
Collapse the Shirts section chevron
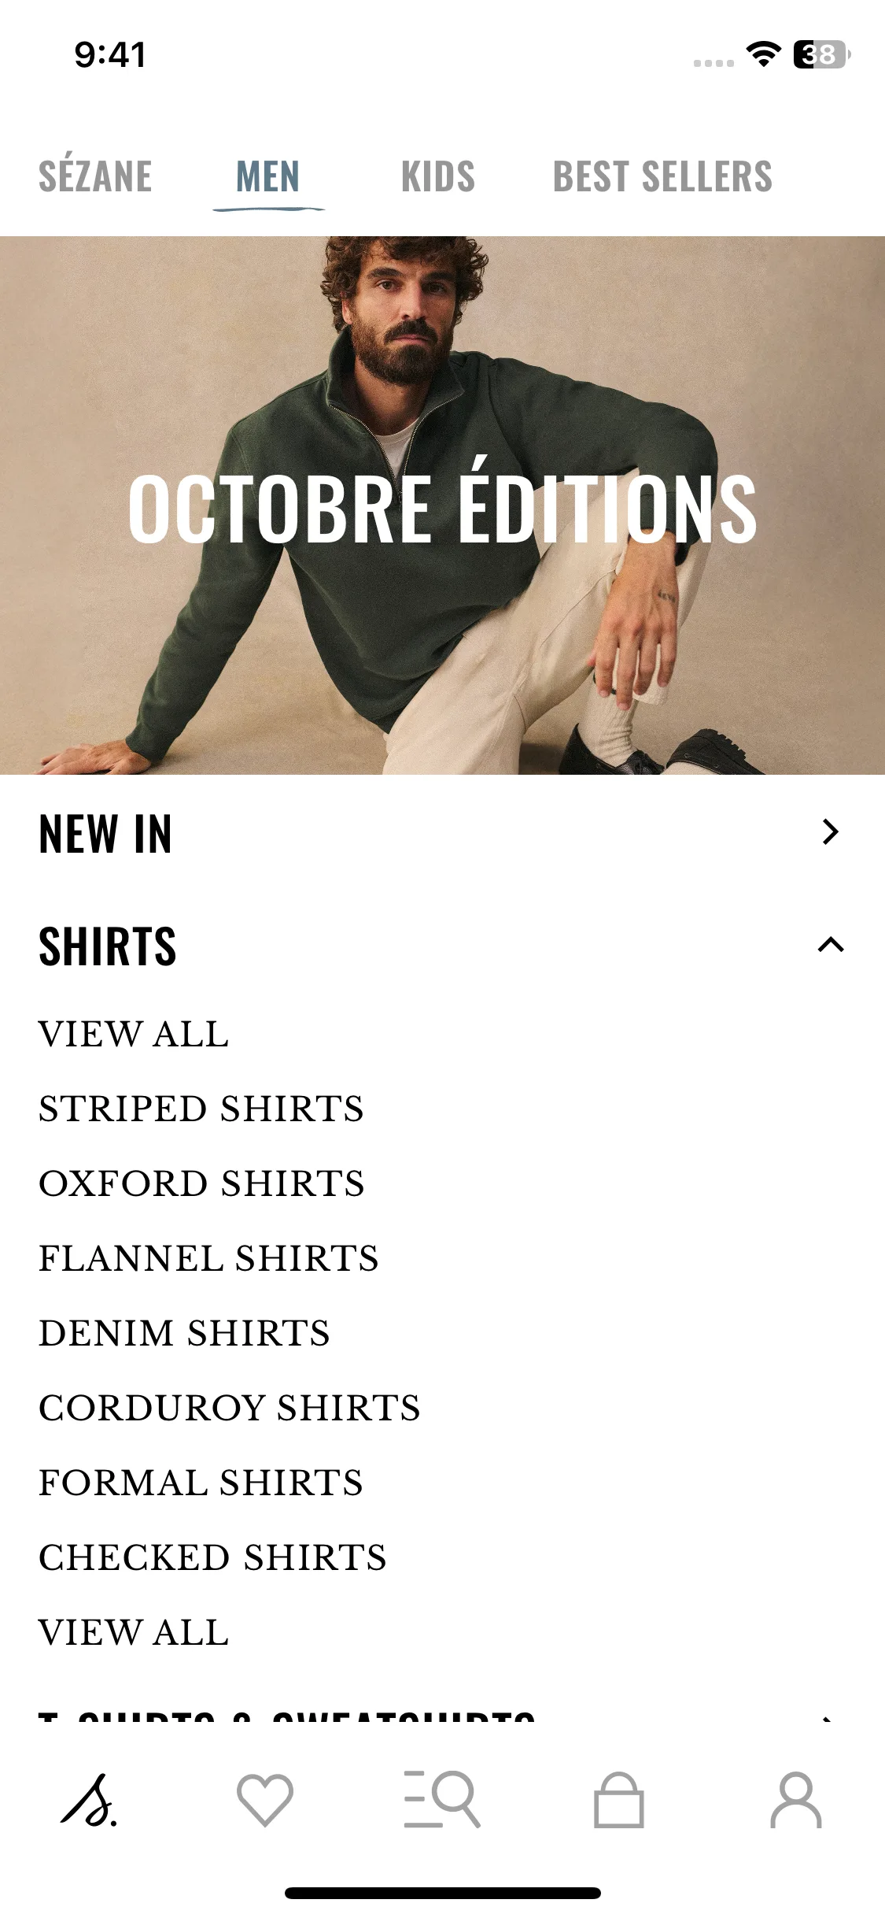click(x=831, y=945)
